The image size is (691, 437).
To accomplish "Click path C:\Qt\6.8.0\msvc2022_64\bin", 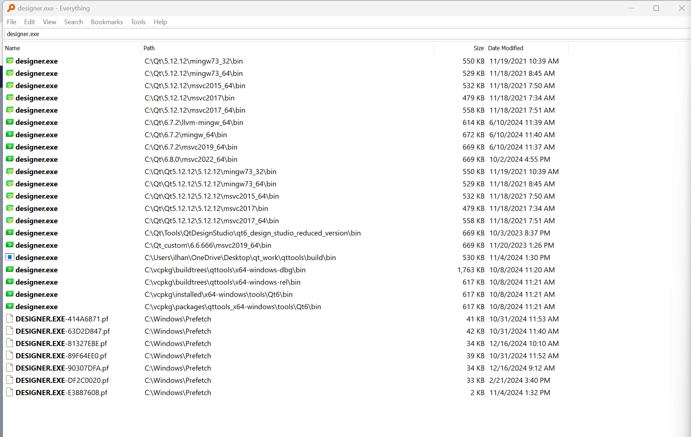I will (191, 159).
